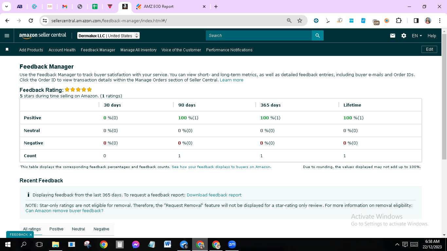Close the Feedback tag popup
The width and height of the screenshot is (447, 251).
tap(31, 235)
